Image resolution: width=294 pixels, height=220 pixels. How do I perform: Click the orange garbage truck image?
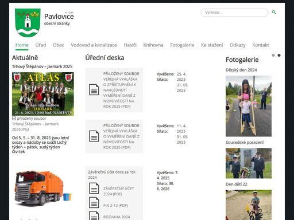[x=43, y=188]
